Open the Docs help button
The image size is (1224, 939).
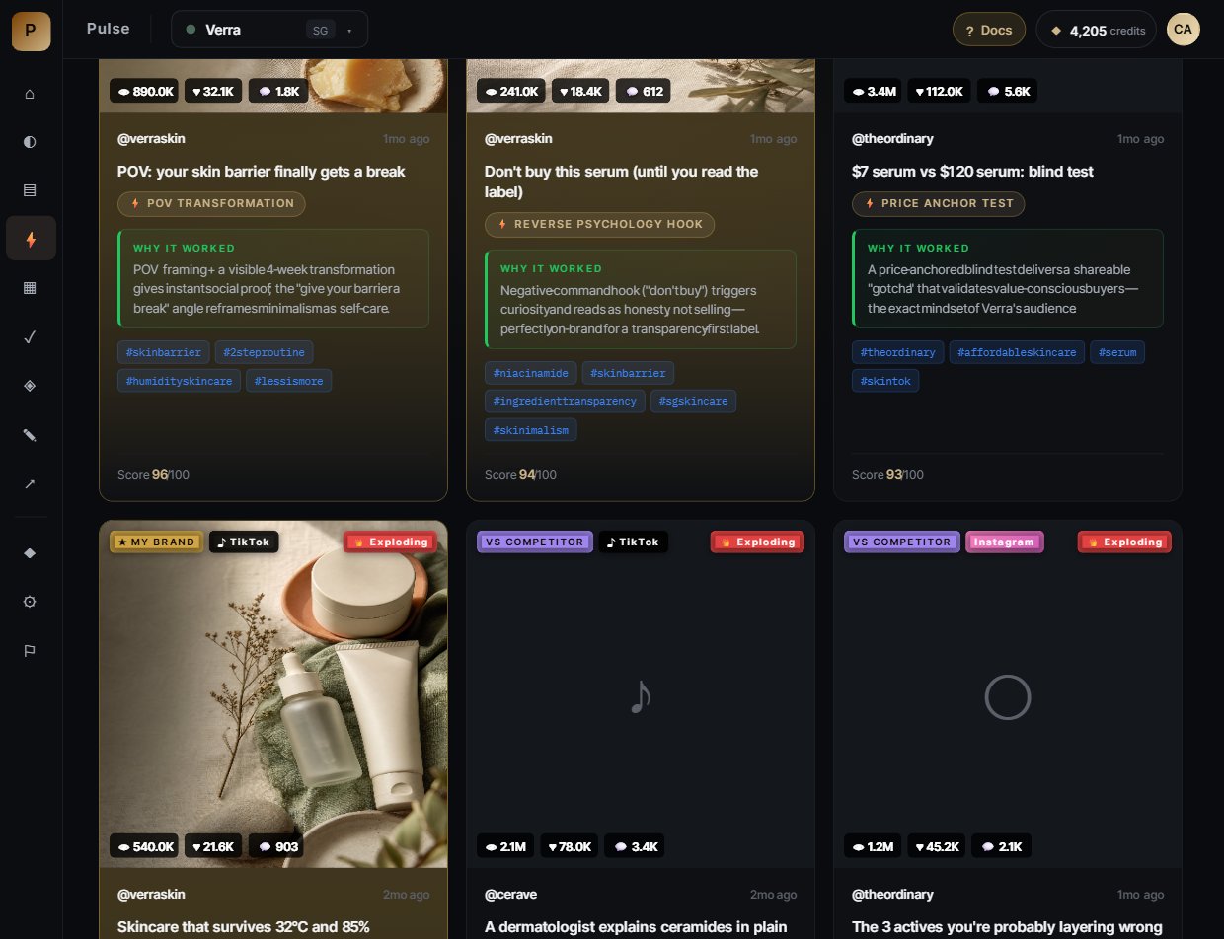[x=988, y=30]
